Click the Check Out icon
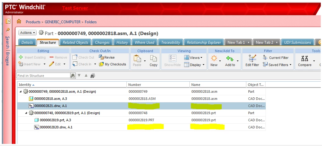Image resolution: width=322 pixels, height=147 pixels. 75,57
